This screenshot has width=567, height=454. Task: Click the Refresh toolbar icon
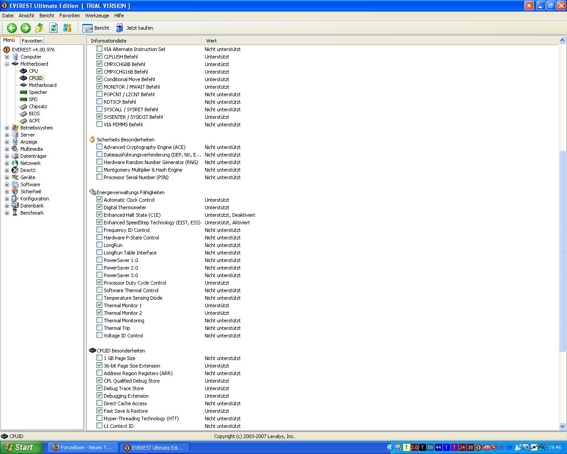pyautogui.click(x=53, y=28)
